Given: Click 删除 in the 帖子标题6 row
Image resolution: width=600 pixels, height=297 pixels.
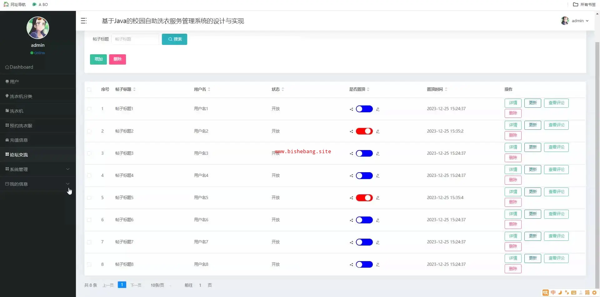Looking at the screenshot, I should pyautogui.click(x=513, y=224).
